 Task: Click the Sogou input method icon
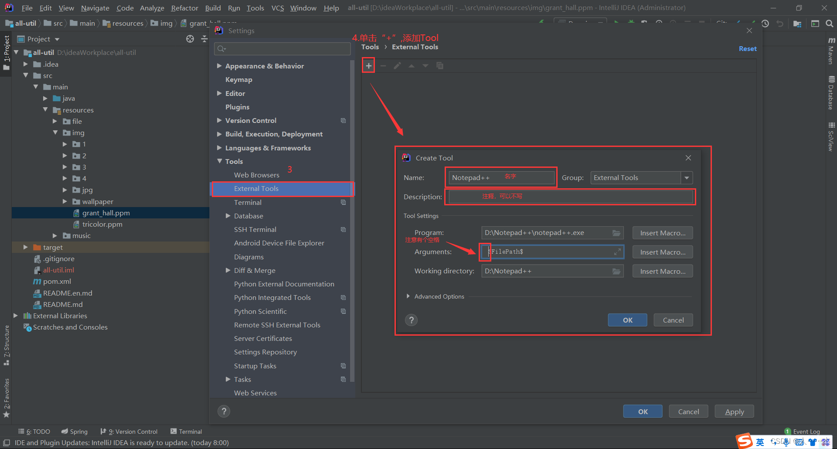coord(745,441)
